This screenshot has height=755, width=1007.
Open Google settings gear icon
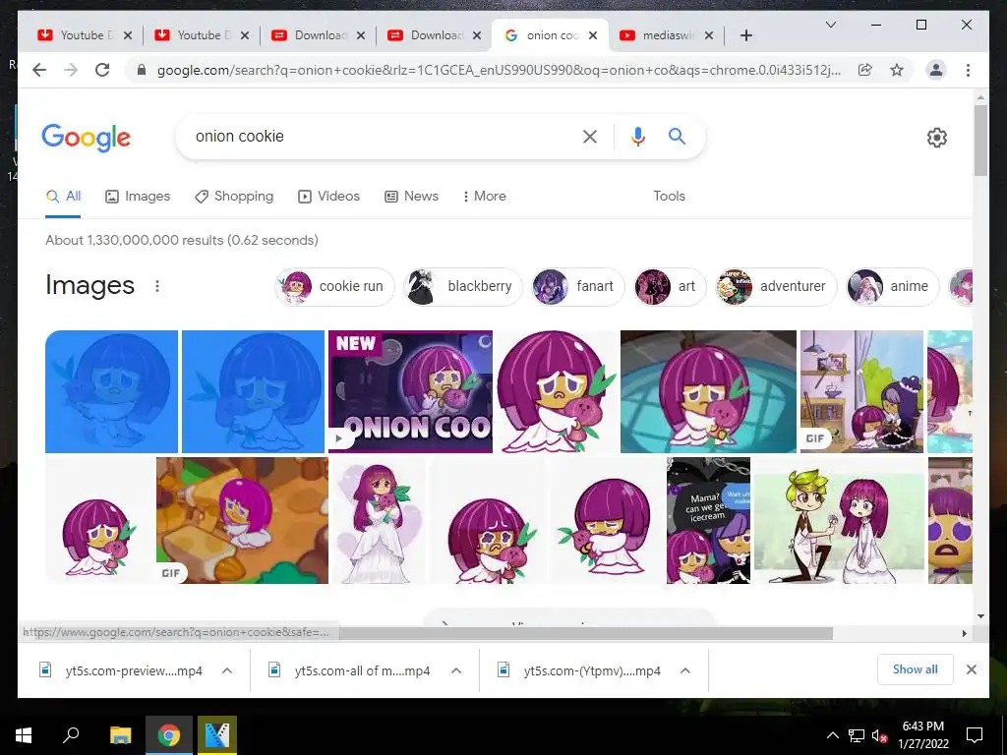pos(937,138)
